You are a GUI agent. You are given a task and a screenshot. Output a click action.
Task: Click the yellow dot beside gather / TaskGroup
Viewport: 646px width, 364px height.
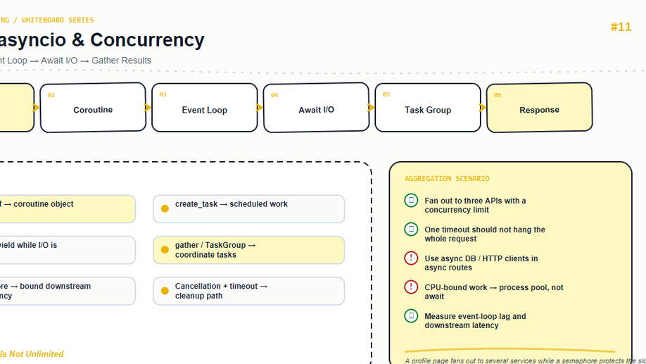coord(165,250)
